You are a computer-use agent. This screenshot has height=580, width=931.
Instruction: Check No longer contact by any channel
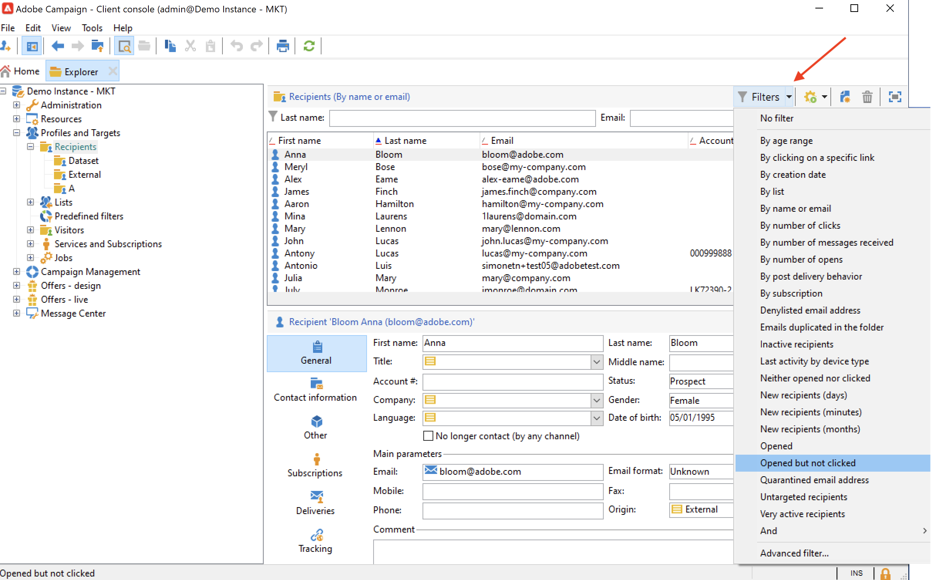428,436
